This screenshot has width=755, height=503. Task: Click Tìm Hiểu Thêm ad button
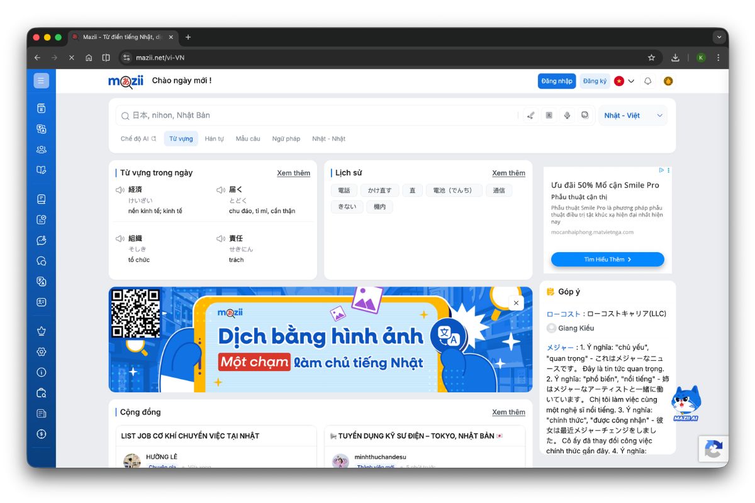tap(608, 259)
